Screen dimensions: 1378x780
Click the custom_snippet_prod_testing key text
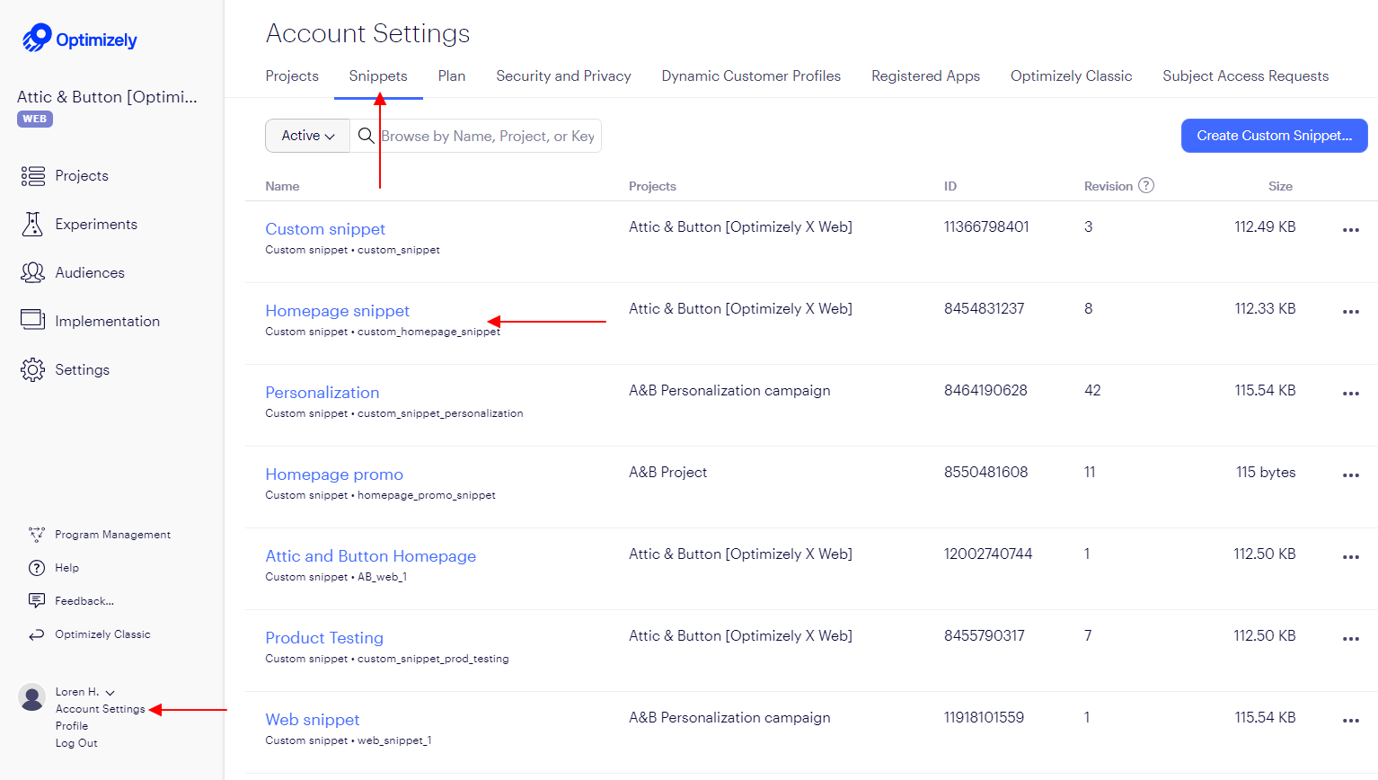[433, 659]
